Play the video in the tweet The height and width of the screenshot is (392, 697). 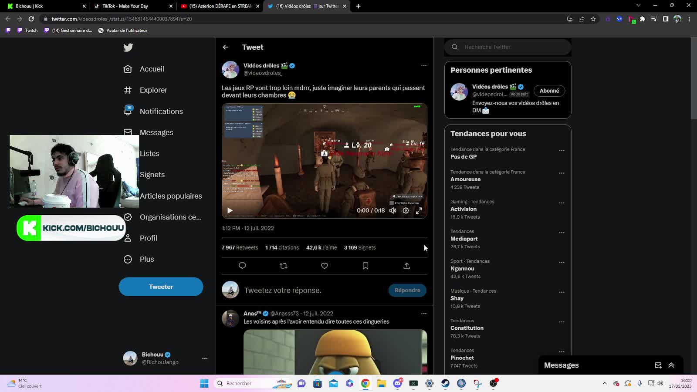pos(230,210)
